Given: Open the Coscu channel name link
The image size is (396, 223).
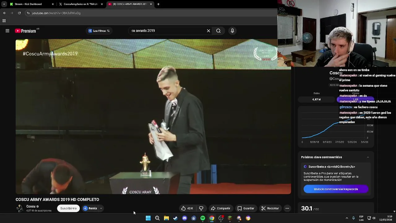Looking at the screenshot, I should coord(31,207).
